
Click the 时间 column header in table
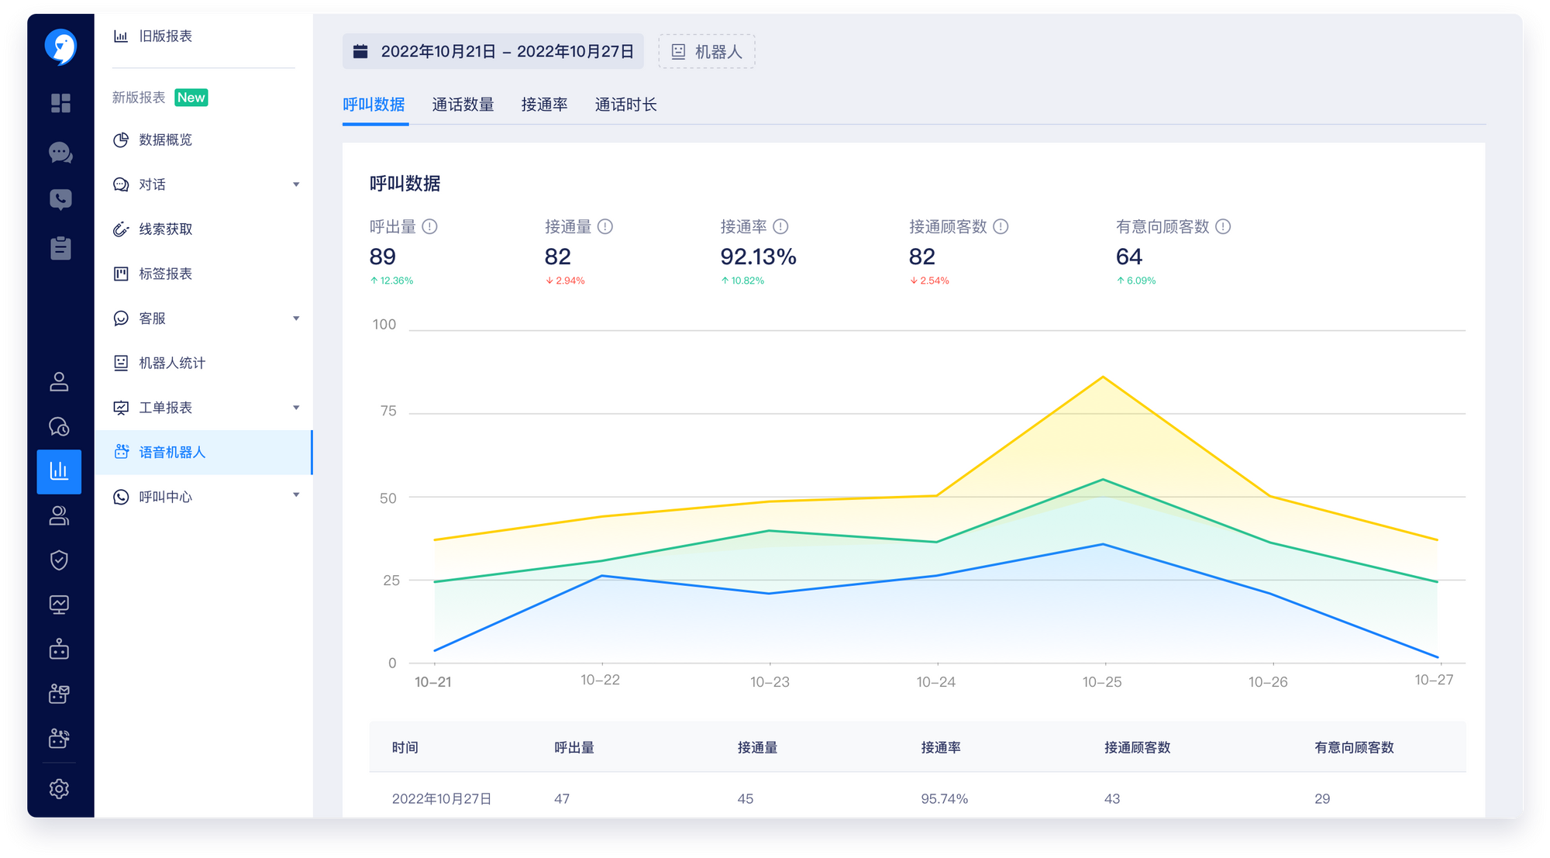(405, 748)
